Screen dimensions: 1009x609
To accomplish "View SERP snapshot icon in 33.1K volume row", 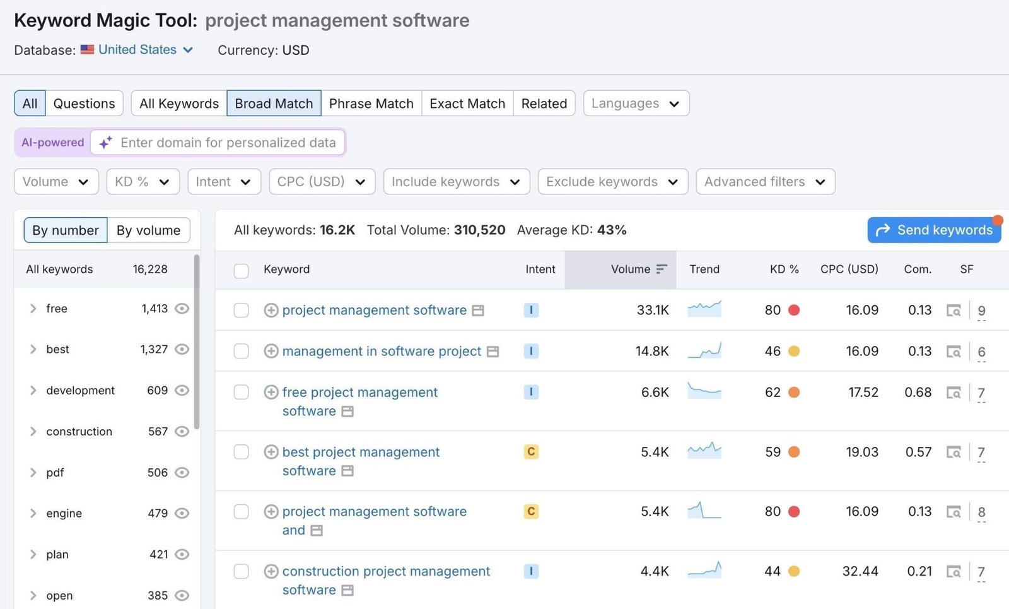I will point(954,310).
